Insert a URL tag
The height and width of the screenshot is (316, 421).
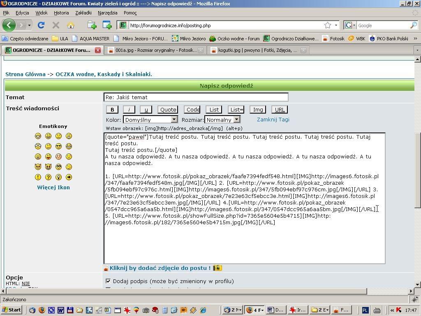(x=280, y=109)
